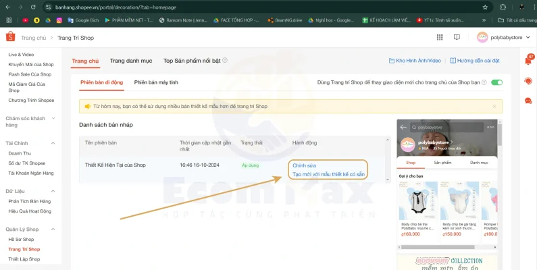Click the black bodysuit product thumbnail

click(419, 201)
